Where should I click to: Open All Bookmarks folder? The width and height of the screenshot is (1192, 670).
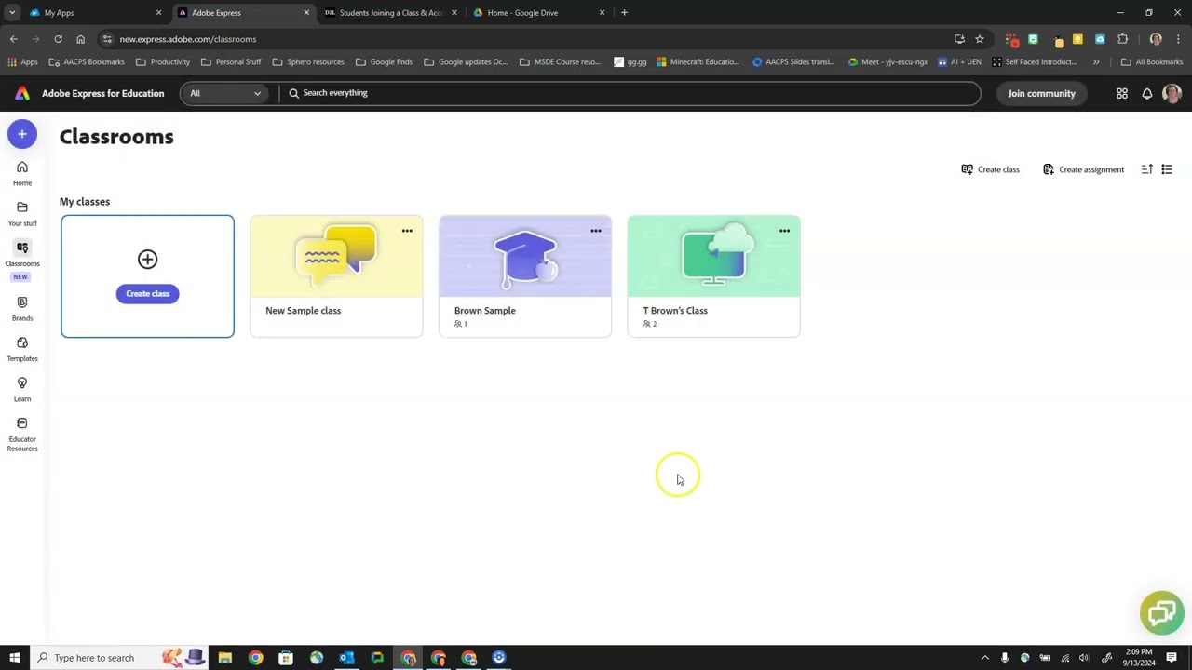pyautogui.click(x=1152, y=62)
